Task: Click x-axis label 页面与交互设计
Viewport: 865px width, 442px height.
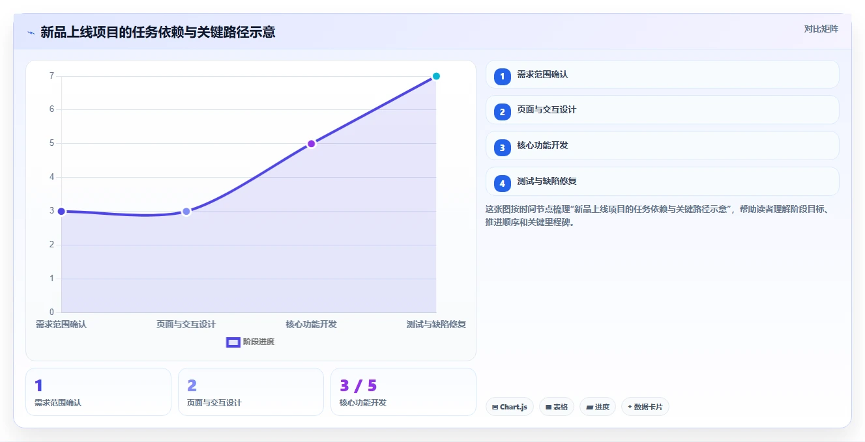Action: click(x=186, y=324)
